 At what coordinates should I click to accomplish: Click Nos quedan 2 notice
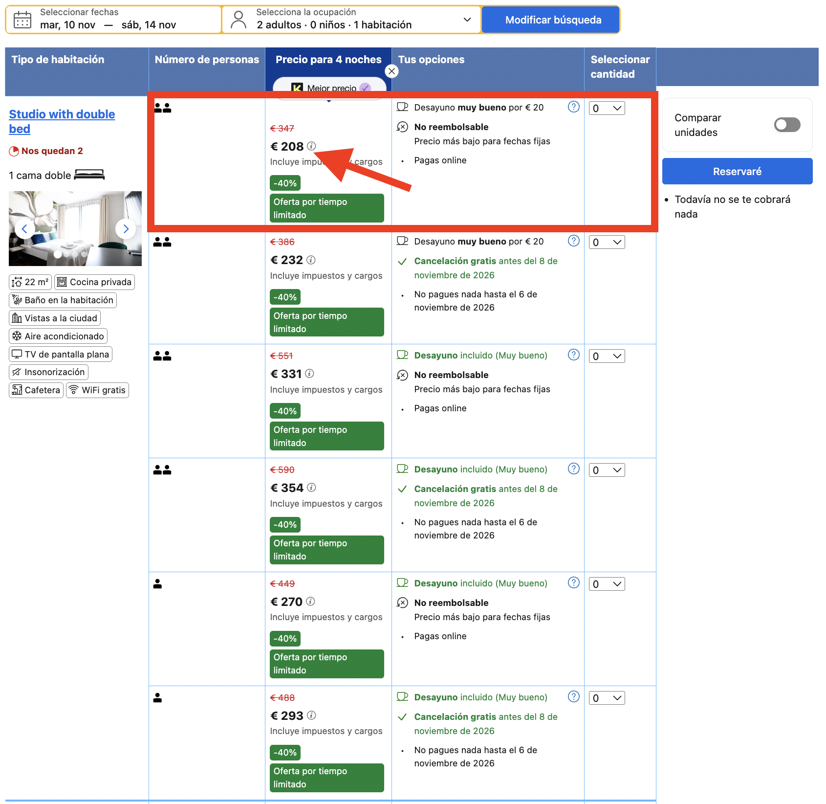[x=46, y=151]
